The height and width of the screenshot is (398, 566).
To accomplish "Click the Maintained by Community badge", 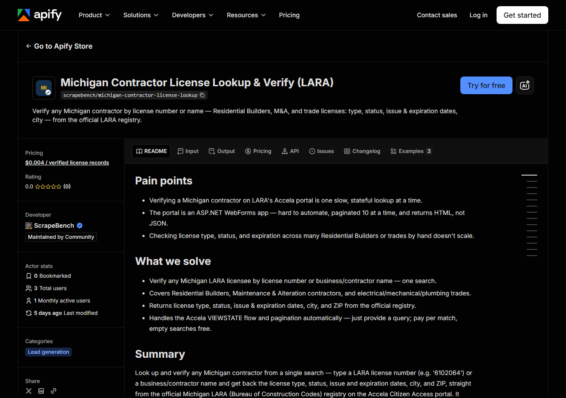I will click(x=61, y=237).
